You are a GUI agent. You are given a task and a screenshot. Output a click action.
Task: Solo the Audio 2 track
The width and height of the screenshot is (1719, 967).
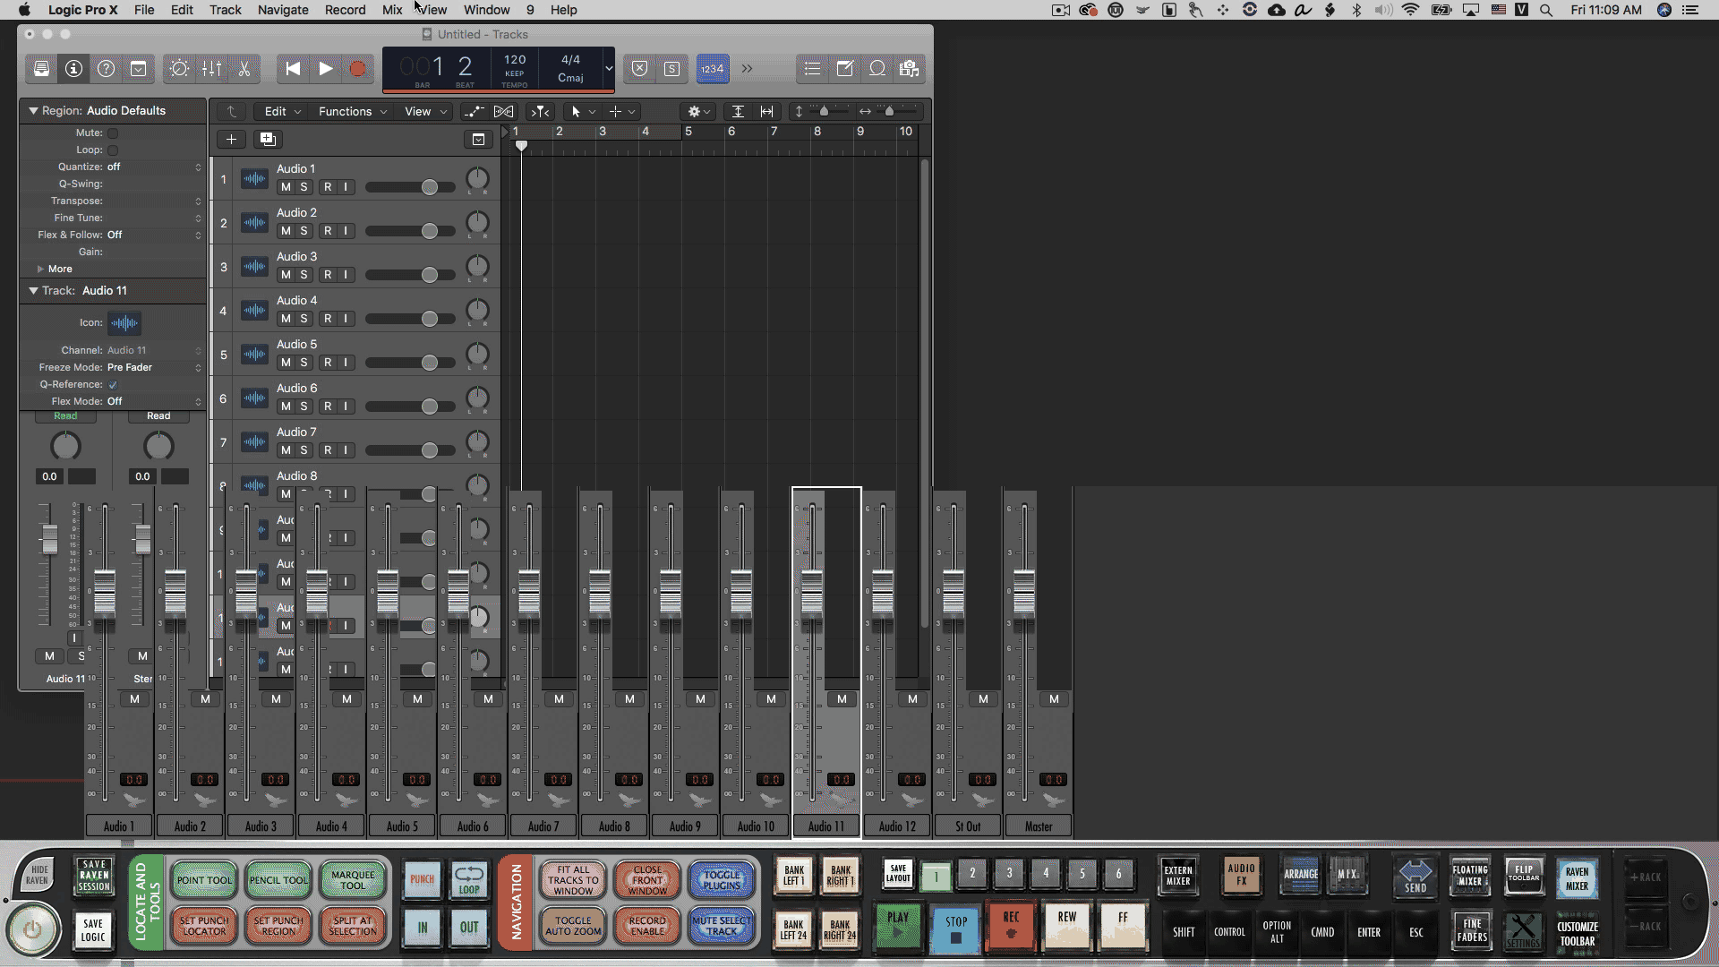[x=304, y=231]
